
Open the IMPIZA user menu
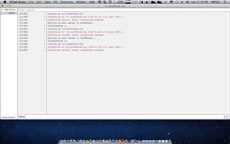215,2
